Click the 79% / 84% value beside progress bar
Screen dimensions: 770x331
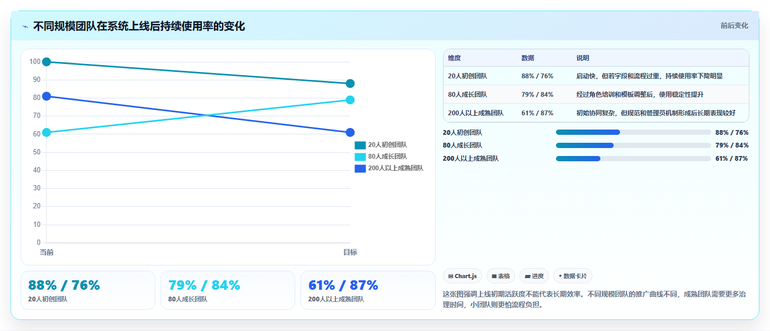coord(732,145)
